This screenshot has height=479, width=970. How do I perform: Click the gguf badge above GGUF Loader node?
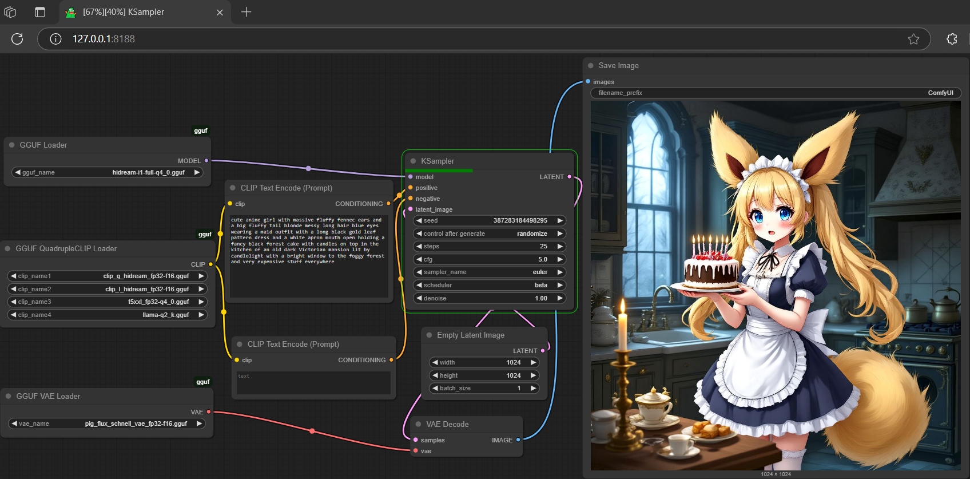coord(201,130)
